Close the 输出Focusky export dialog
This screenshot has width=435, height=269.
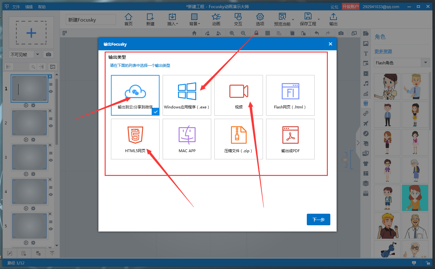(x=330, y=44)
